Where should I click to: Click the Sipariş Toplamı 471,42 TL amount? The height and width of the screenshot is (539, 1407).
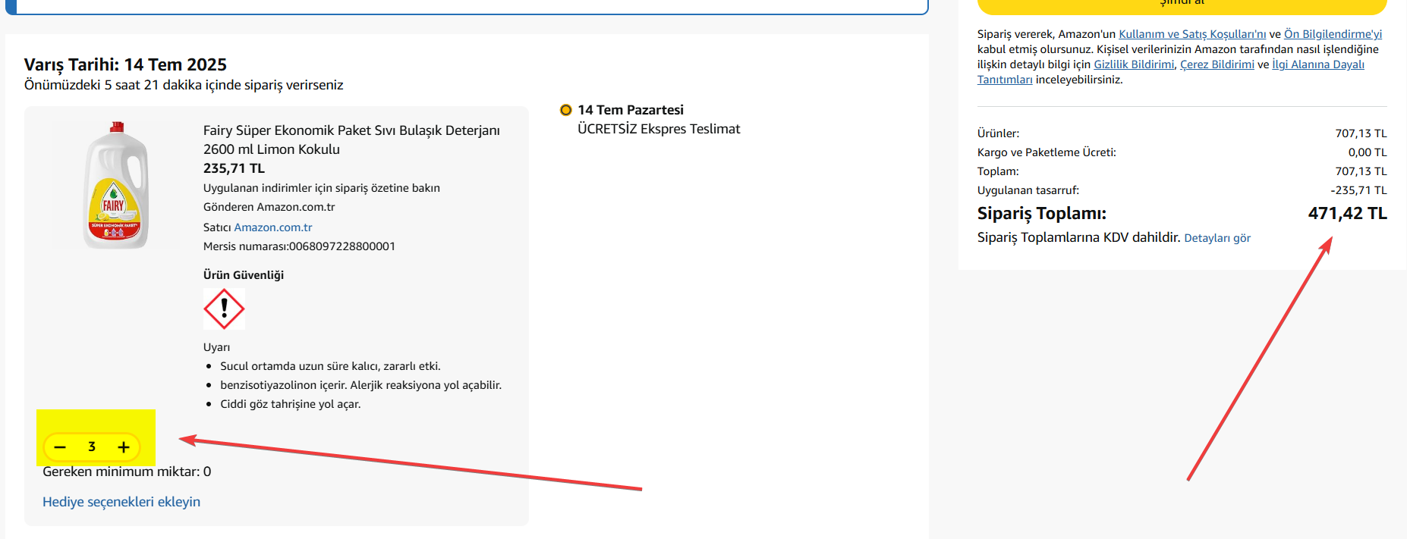[1347, 214]
